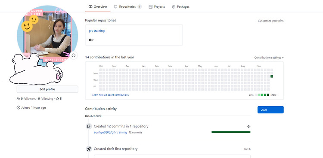
Task: Open the git-training repository link
Action: tap(96, 30)
